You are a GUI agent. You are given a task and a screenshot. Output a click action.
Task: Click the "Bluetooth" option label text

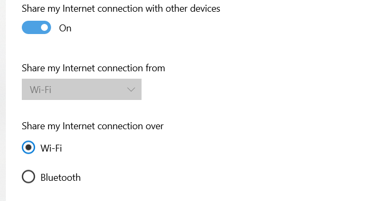tap(61, 178)
